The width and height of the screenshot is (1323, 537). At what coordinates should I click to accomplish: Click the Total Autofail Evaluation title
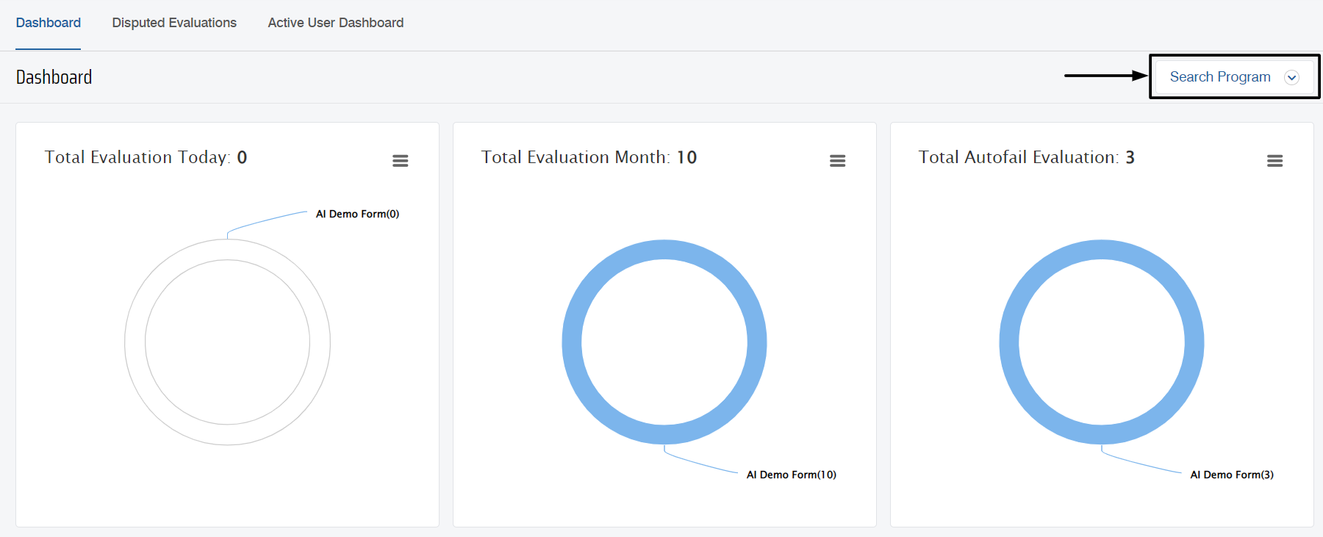click(x=1026, y=157)
